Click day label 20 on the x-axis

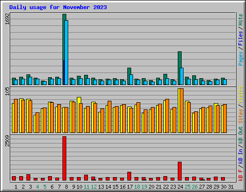(152, 187)
